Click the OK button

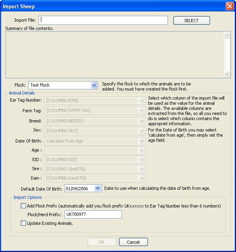point(102,242)
